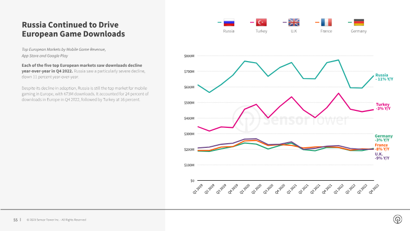Viewport: 410px width, 231px height.
Task: Click the 'Q4 2022' x-axis label
Action: click(x=374, y=189)
